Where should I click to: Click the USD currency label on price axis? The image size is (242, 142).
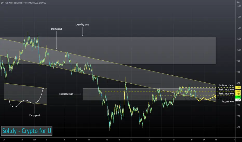click(x=238, y=2)
